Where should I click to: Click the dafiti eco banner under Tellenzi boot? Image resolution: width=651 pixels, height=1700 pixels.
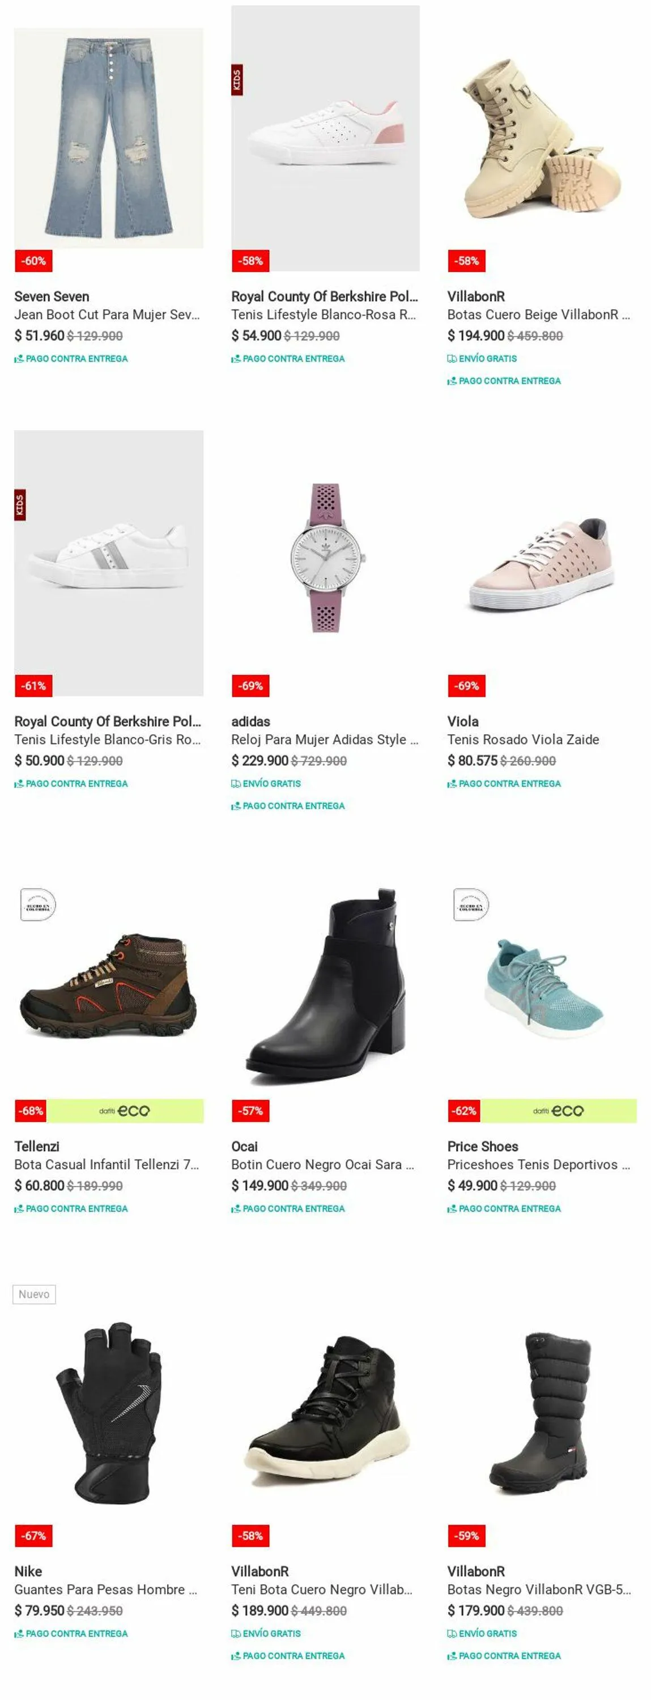[125, 1111]
